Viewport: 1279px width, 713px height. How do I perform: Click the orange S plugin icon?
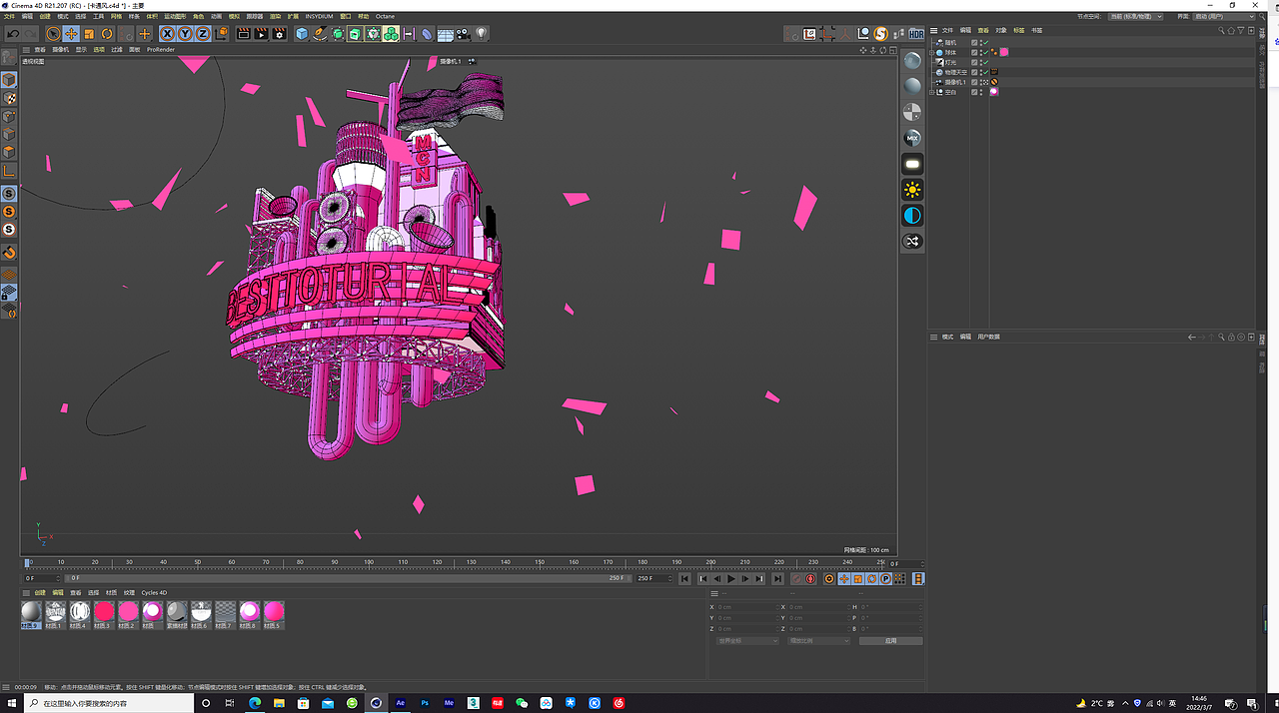pos(880,34)
